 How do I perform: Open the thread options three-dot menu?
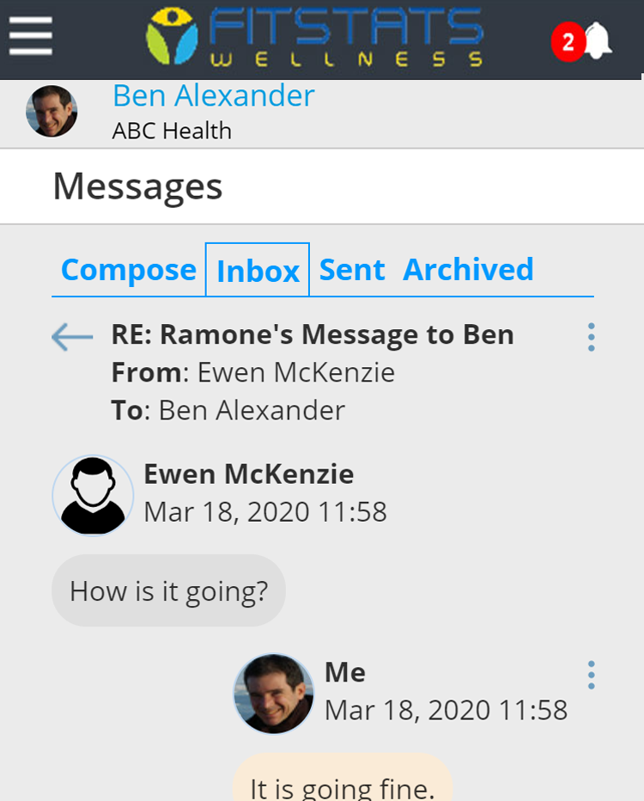click(591, 337)
